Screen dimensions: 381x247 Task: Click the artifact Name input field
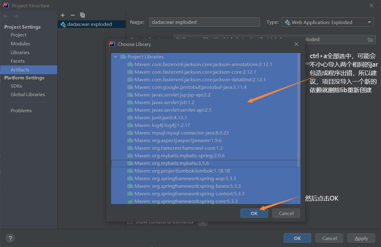pos(204,22)
